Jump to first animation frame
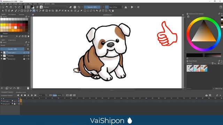Screen dimensions: 223x125 tap(18, 95)
